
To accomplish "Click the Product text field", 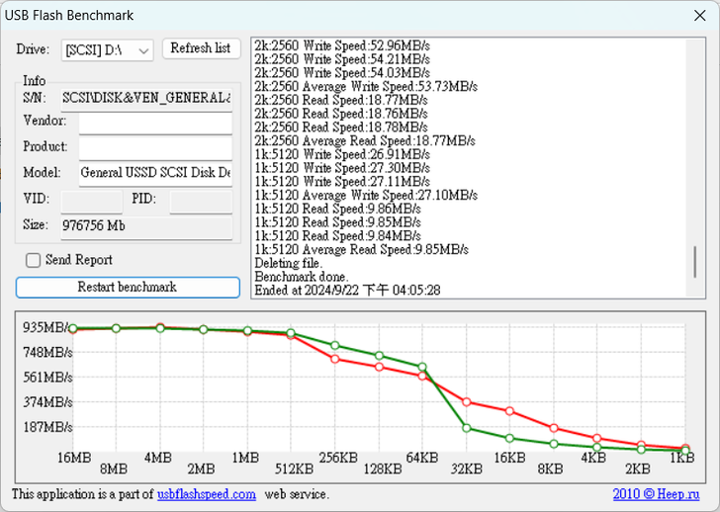I will 155,147.
